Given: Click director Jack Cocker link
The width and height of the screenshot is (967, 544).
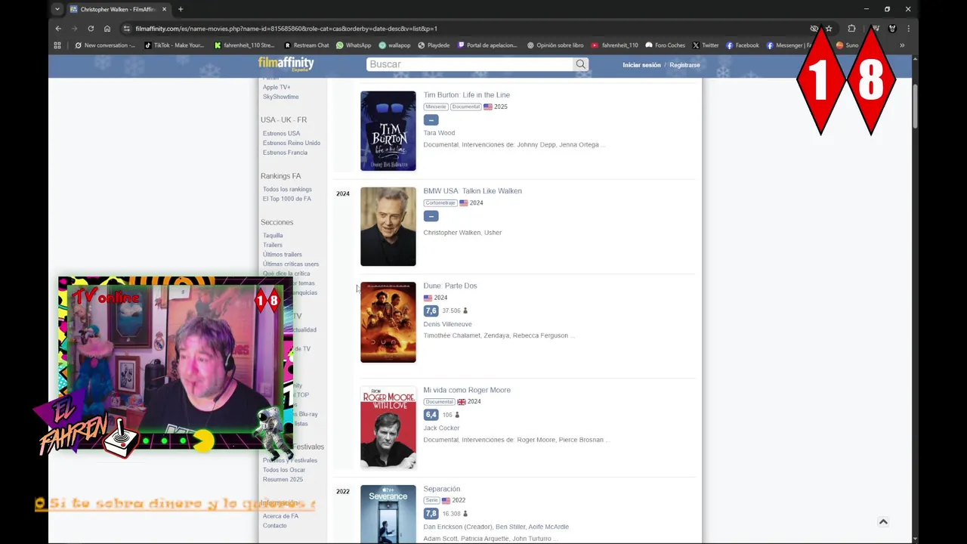Looking at the screenshot, I should 441,428.
